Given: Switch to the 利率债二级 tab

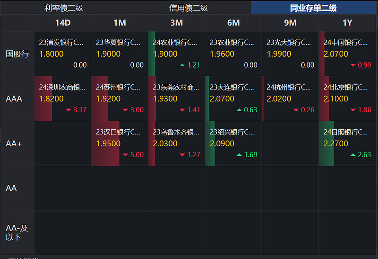Looking at the screenshot, I should tap(64, 8).
